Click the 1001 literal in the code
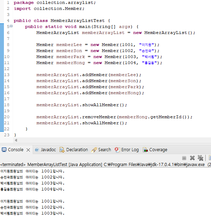The image size is (211, 216). pyautogui.click(x=128, y=45)
